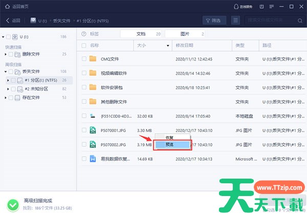Click the green scan complete checkmark icon

[x=13, y=205]
